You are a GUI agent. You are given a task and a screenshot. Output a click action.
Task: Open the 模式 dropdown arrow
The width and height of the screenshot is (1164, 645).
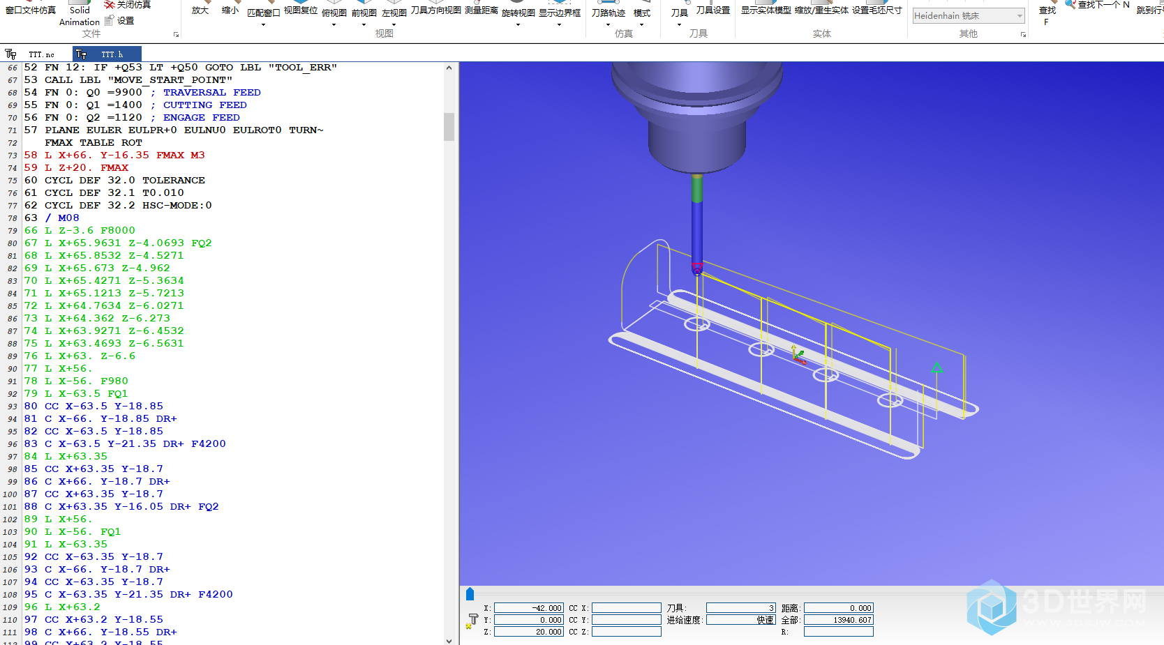[x=642, y=24]
